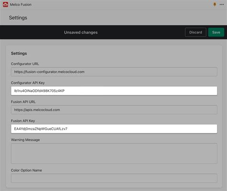The image size is (227, 191).
Task: Click the Configurator URL label
Action: point(25,64)
